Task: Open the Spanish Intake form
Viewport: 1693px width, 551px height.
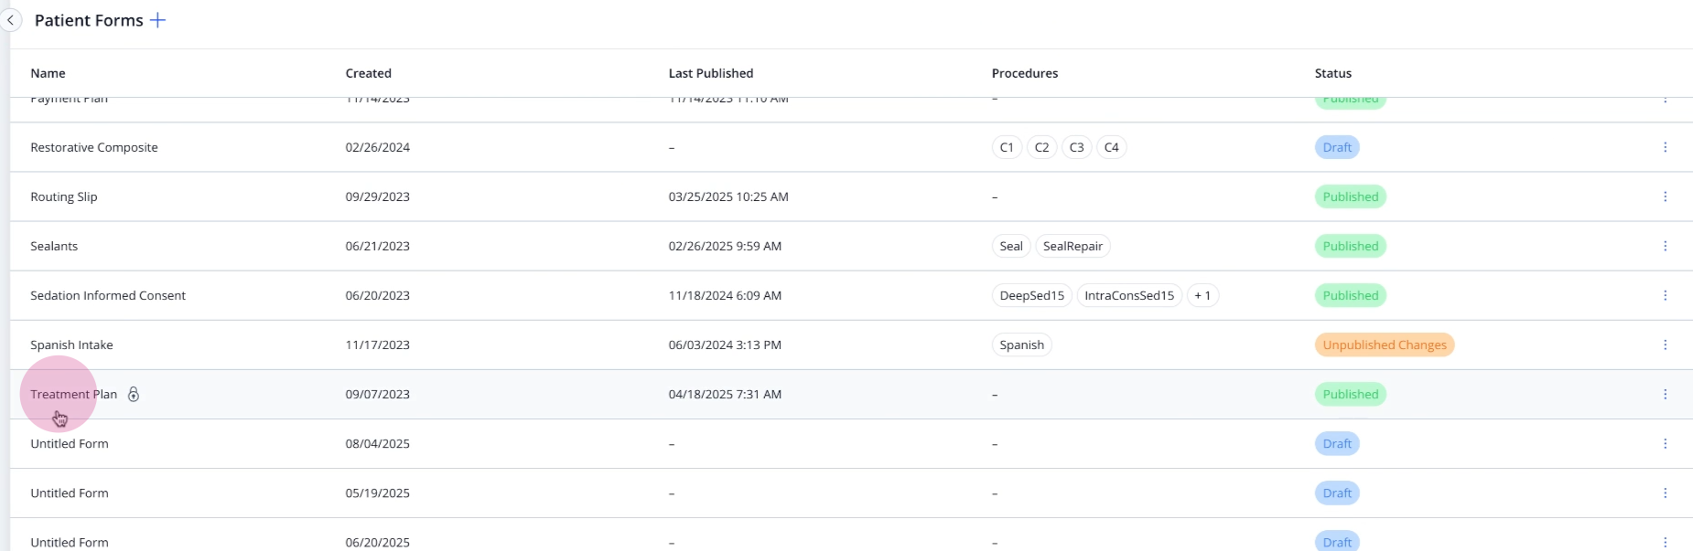Action: [x=71, y=344]
